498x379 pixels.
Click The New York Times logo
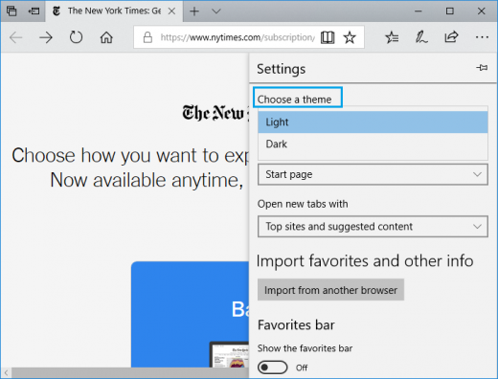pos(215,113)
